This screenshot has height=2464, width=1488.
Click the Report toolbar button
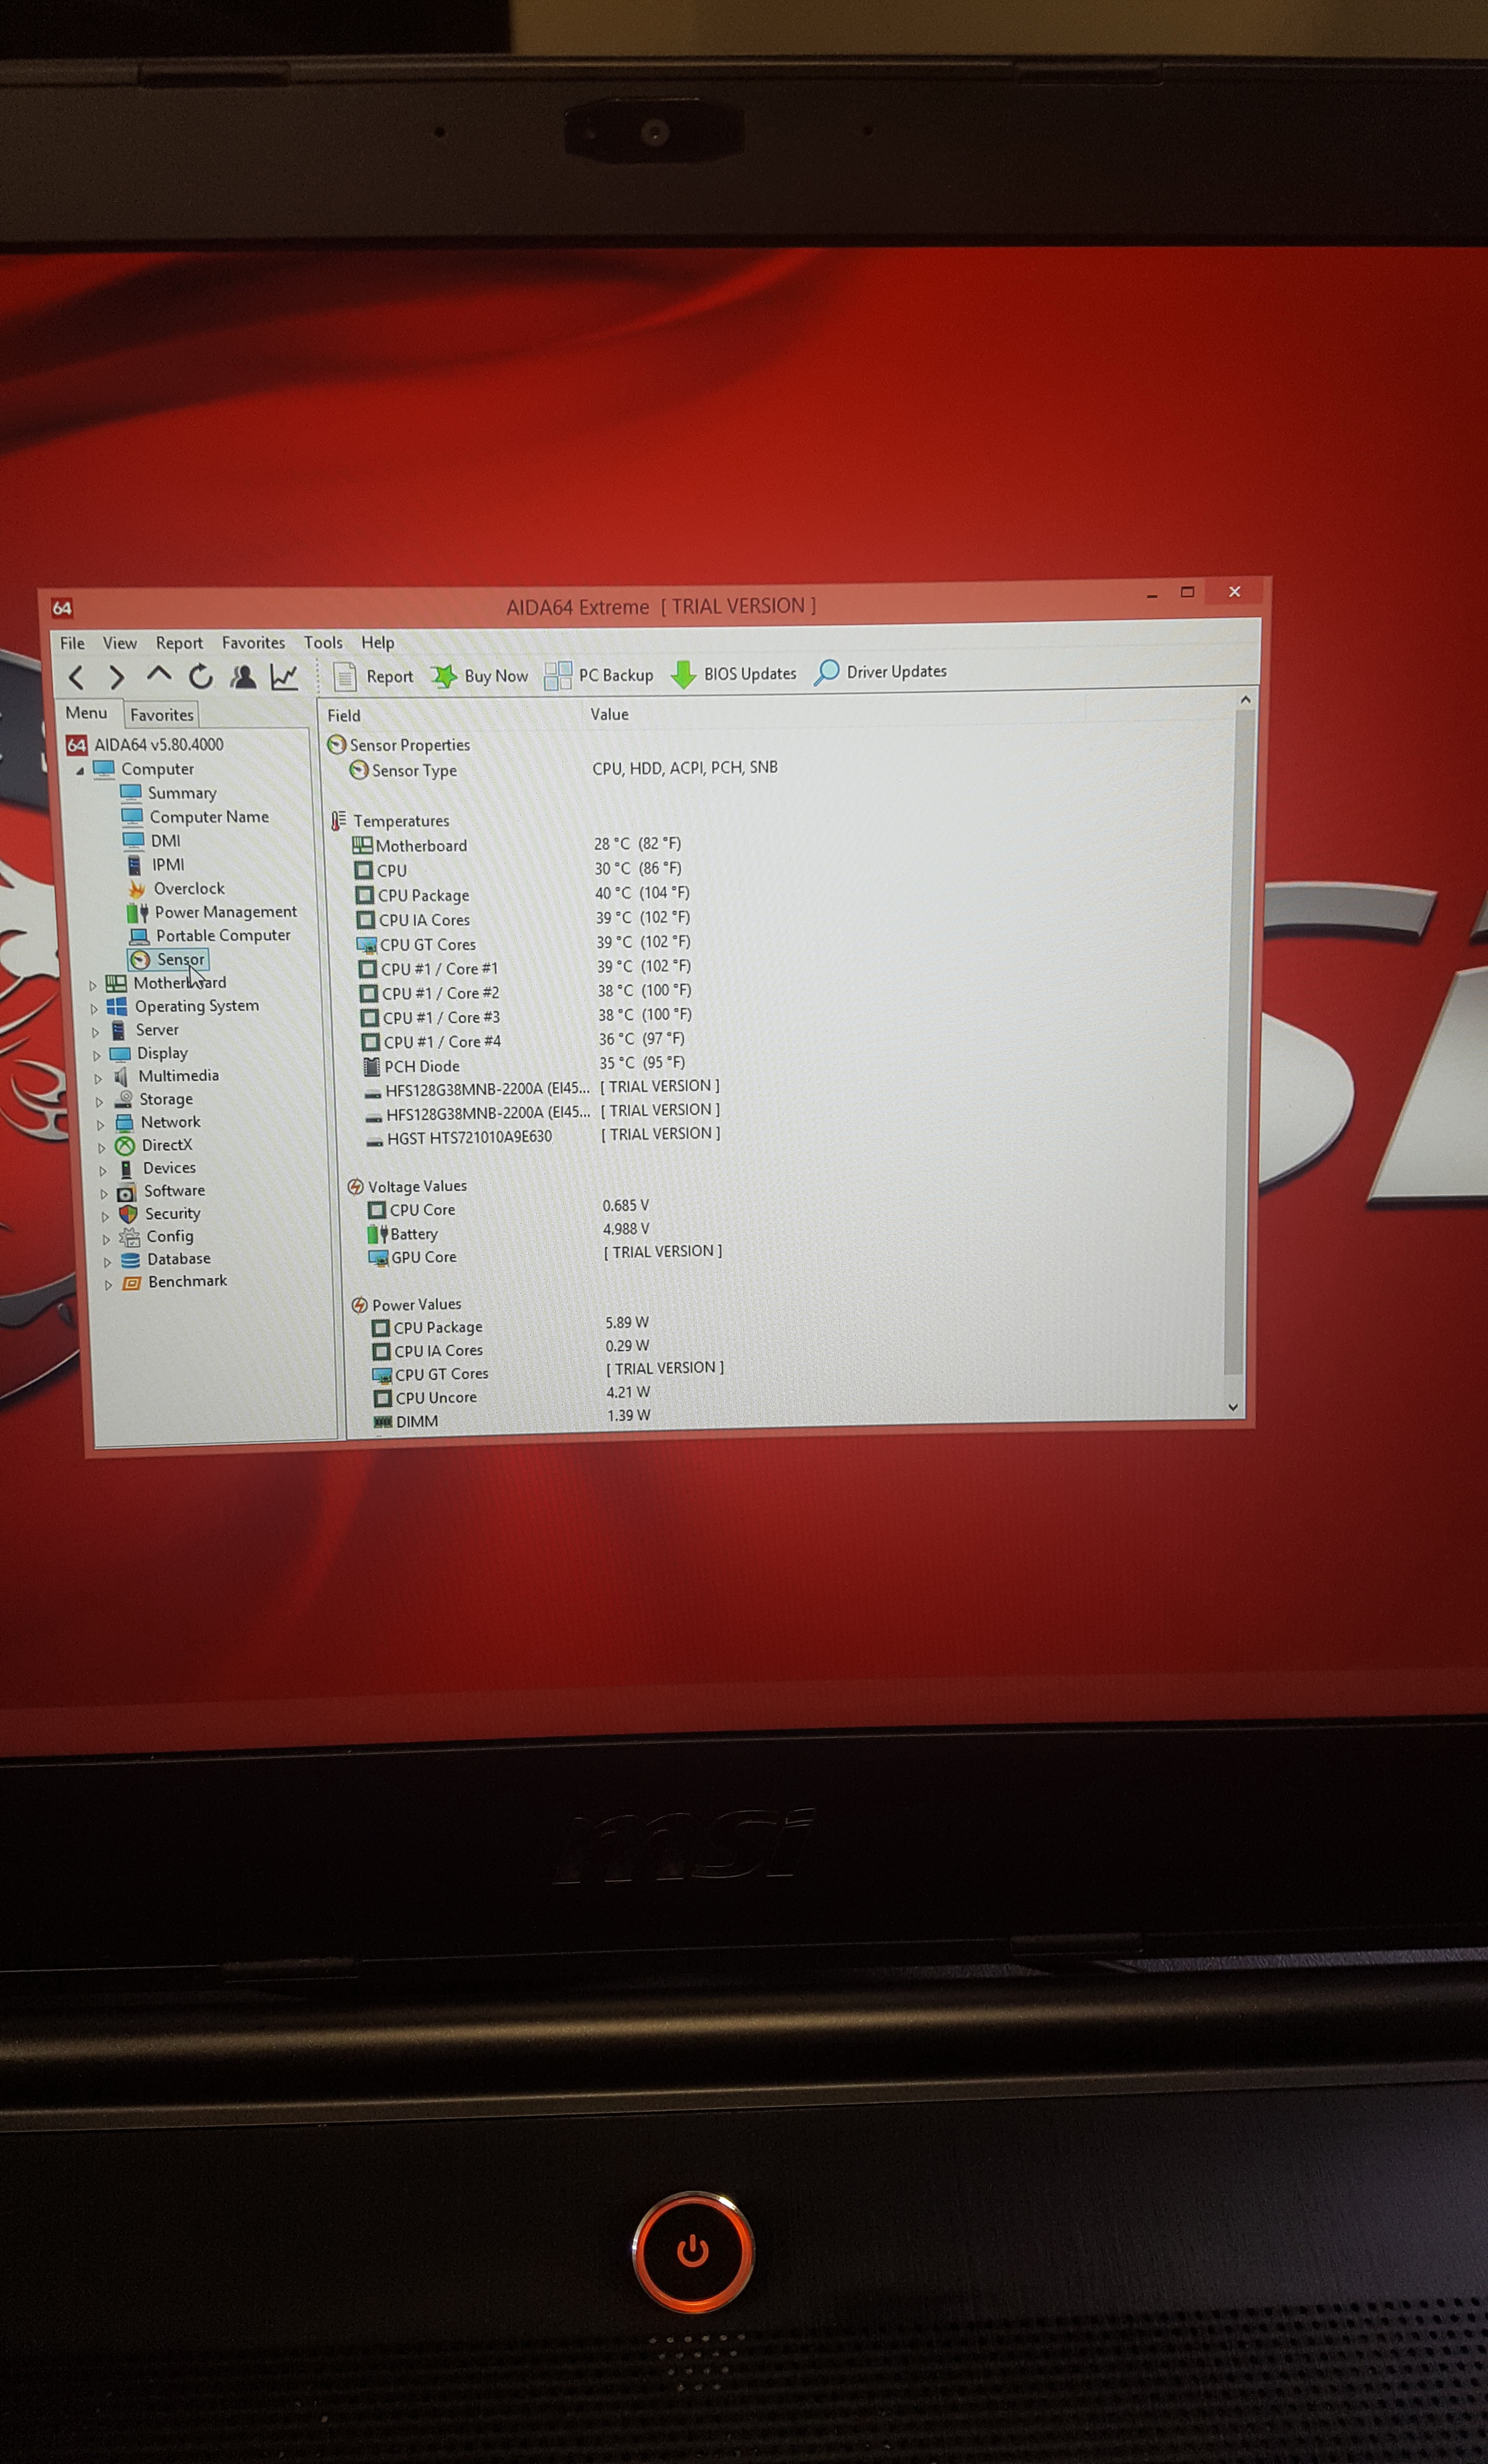373,677
